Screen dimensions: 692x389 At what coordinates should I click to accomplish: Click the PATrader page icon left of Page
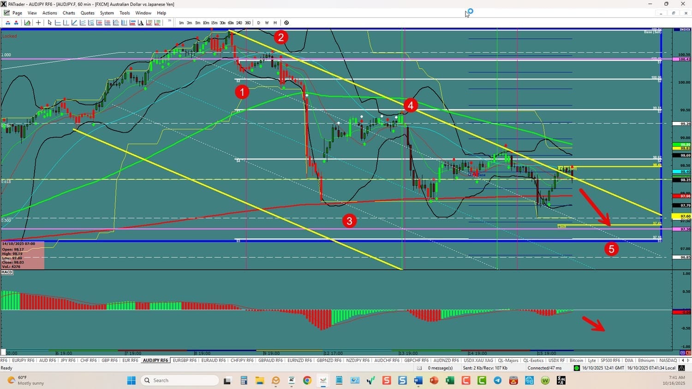pos(7,13)
